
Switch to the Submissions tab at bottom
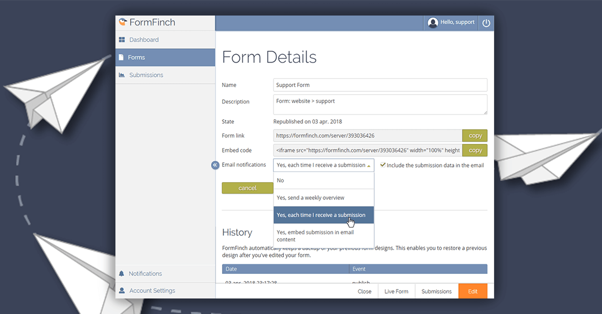[x=436, y=291]
